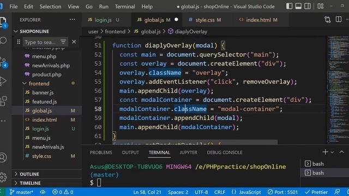The width and height of the screenshot is (349, 196).
Task: Expand the OUTLINE section
Action: tap(29, 174)
